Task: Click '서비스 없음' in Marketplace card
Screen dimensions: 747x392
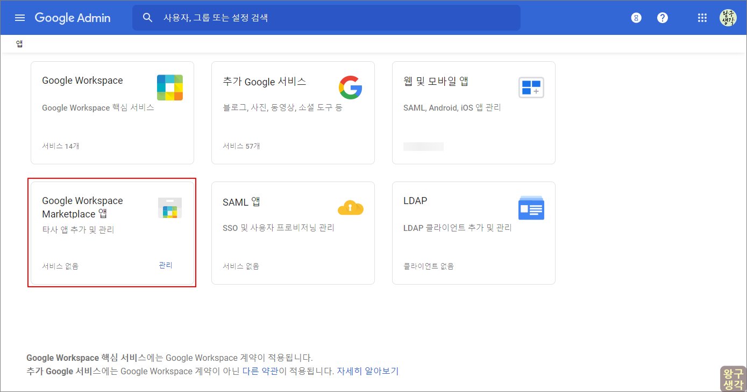Action: (60, 266)
